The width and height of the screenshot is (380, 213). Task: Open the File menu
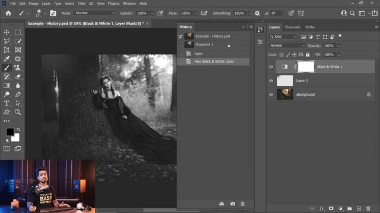click(13, 4)
